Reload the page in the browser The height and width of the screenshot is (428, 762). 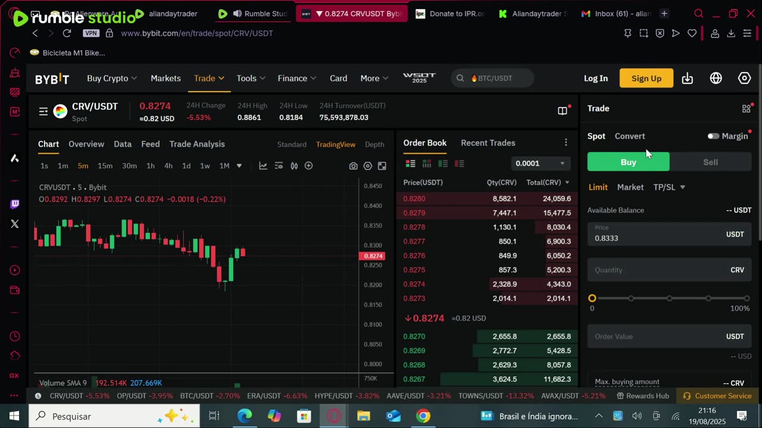click(67, 33)
